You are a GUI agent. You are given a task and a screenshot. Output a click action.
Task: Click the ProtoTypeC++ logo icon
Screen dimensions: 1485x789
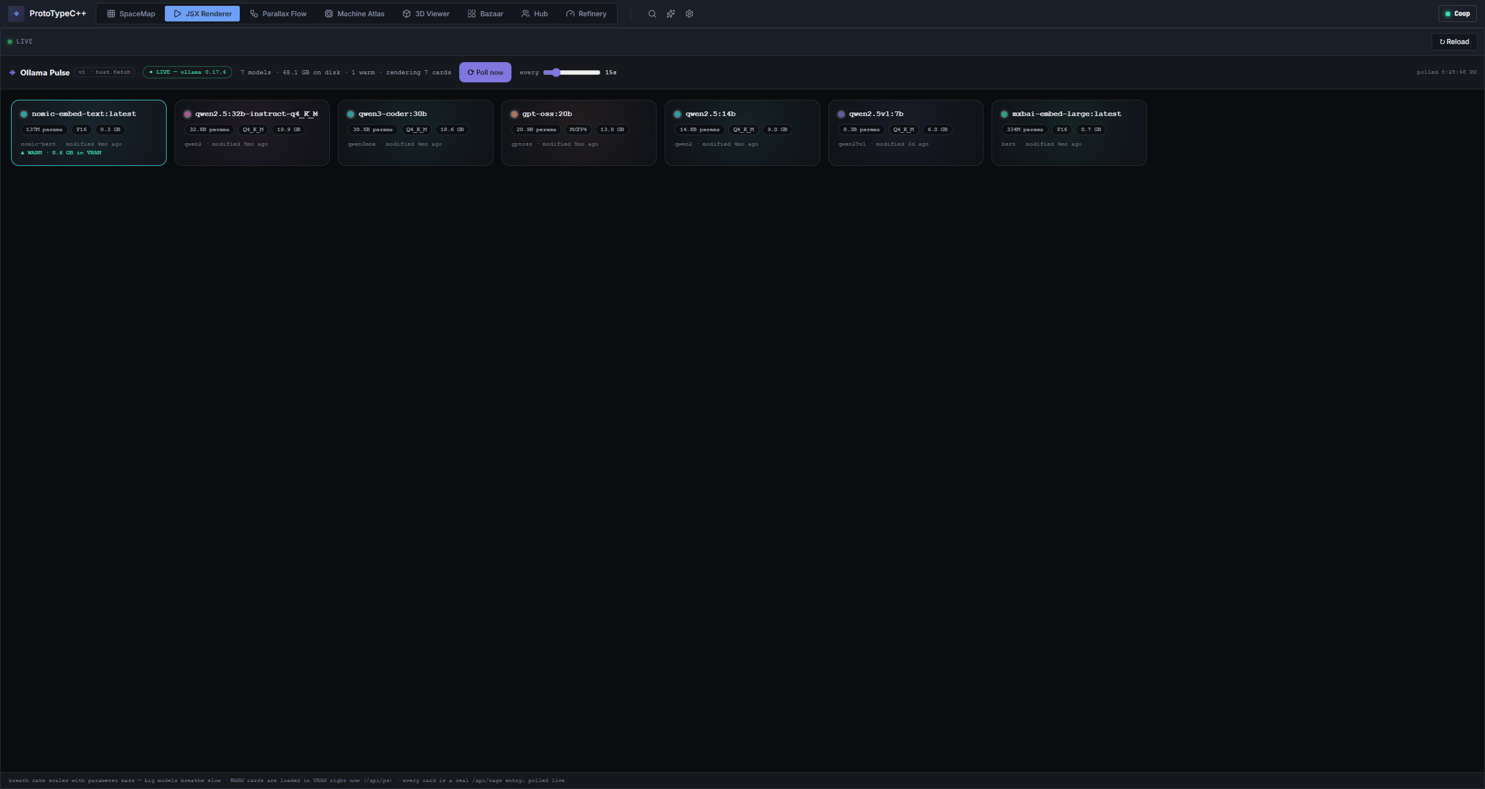[16, 13]
